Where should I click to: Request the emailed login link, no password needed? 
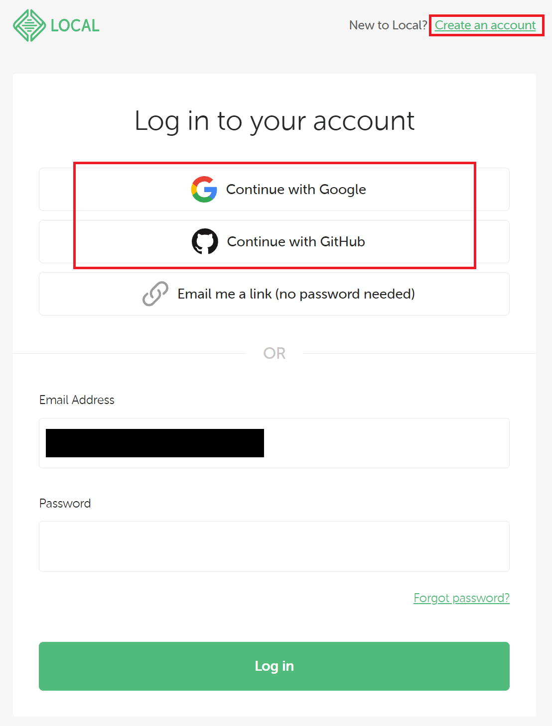tap(274, 294)
